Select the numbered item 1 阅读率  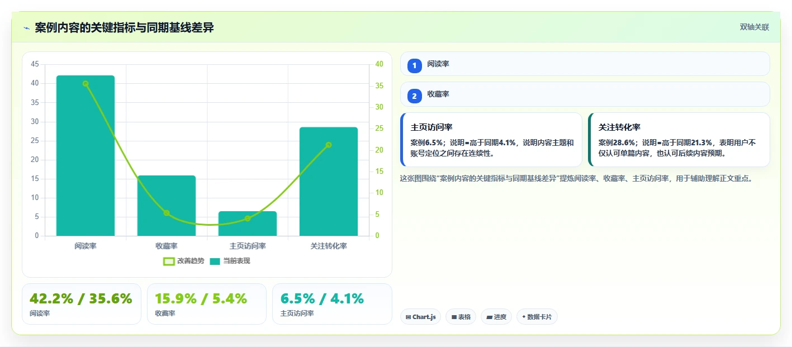tap(585, 64)
